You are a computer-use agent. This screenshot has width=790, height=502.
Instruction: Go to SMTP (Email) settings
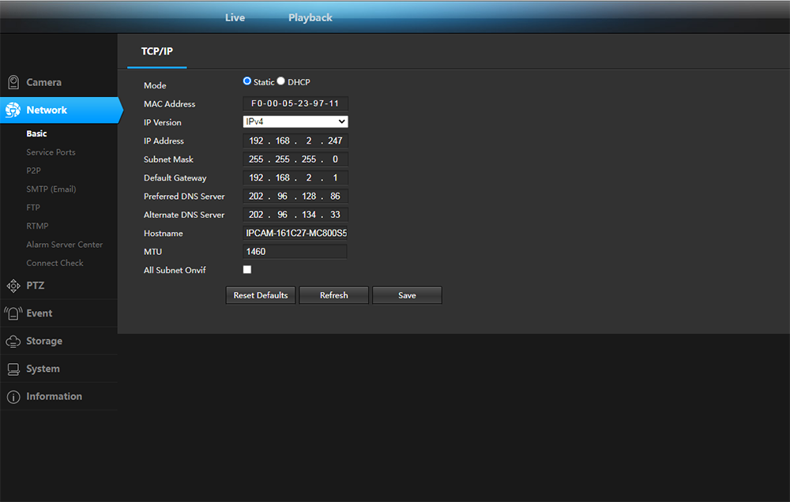[51, 189]
